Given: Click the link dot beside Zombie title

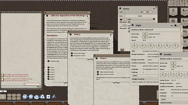Looking at the screenshot, I should point(161,54).
